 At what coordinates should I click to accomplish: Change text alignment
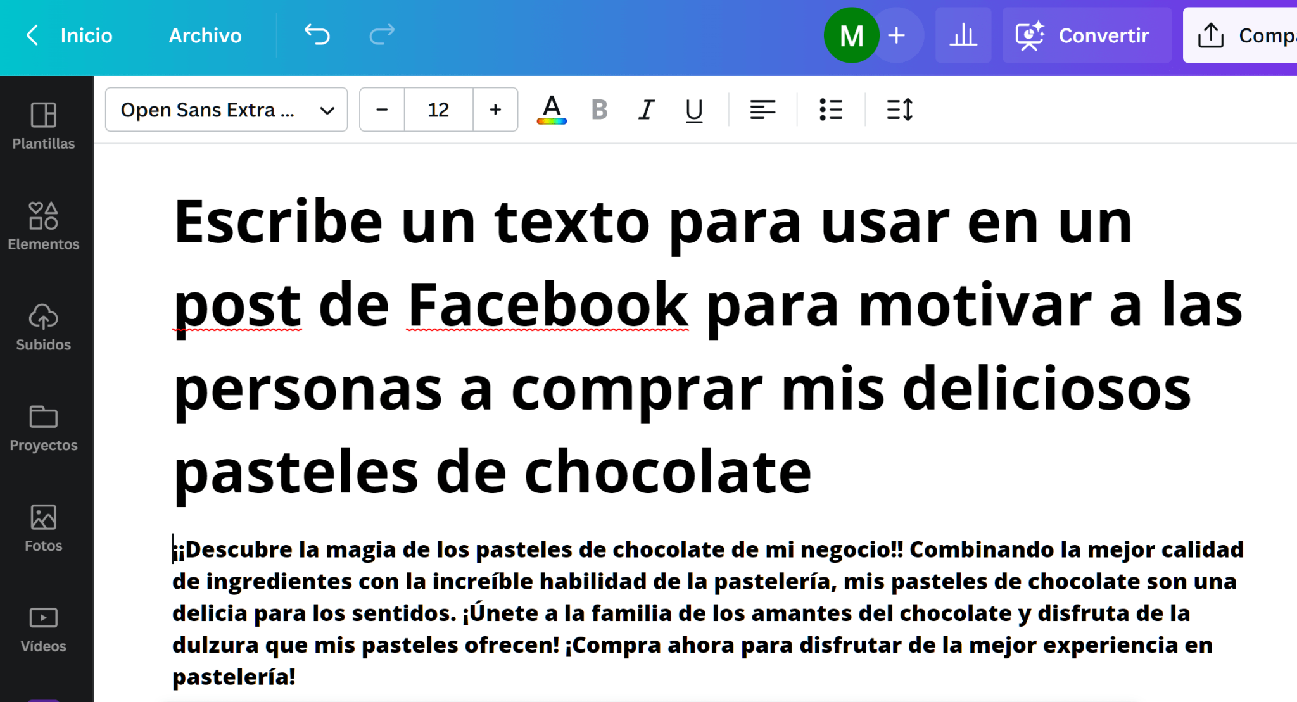(762, 110)
